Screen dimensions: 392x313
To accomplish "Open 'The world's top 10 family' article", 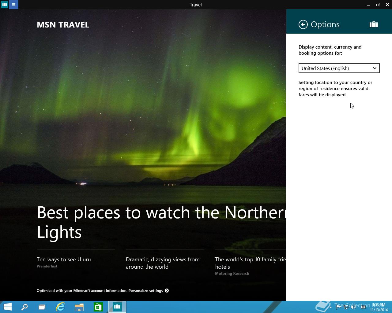I will (x=251, y=263).
